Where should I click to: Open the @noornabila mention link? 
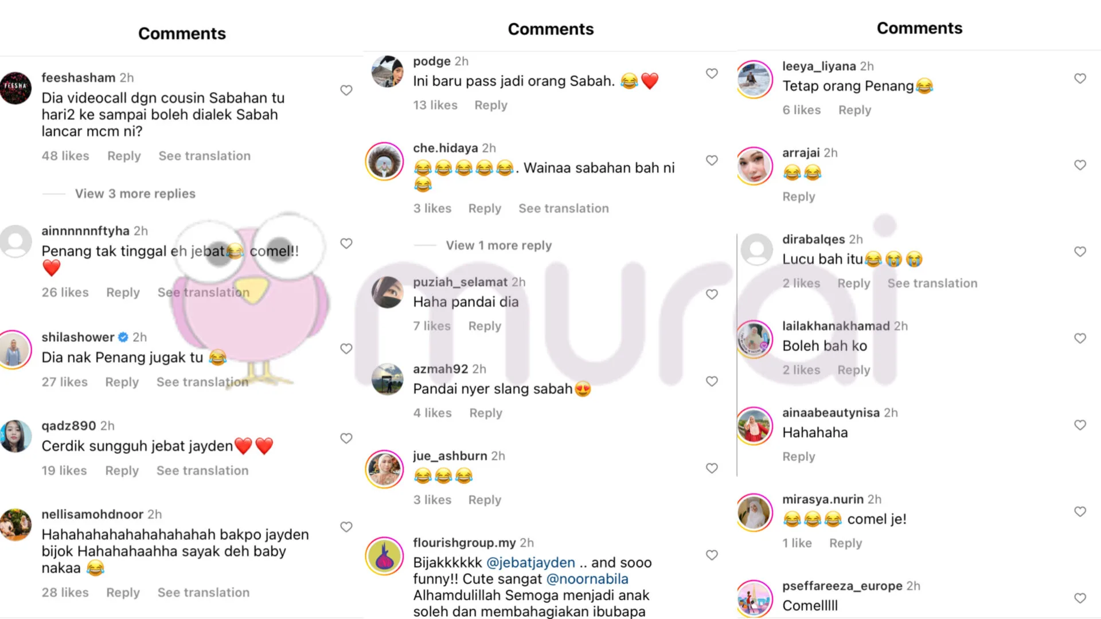[x=587, y=579]
